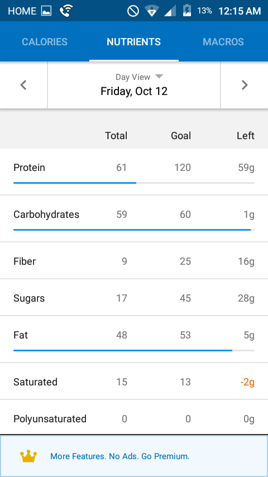Tap the Fat progress bar
The width and height of the screenshot is (268, 477).
point(134,350)
